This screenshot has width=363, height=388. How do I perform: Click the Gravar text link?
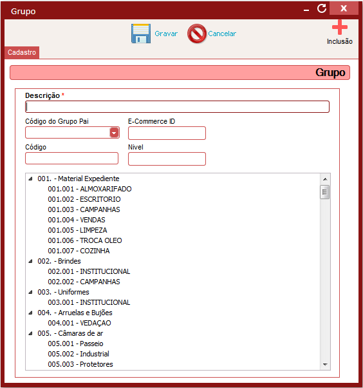click(166, 34)
